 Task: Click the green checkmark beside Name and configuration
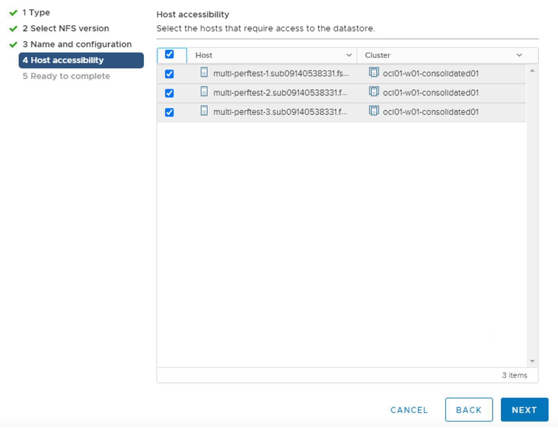click(13, 44)
